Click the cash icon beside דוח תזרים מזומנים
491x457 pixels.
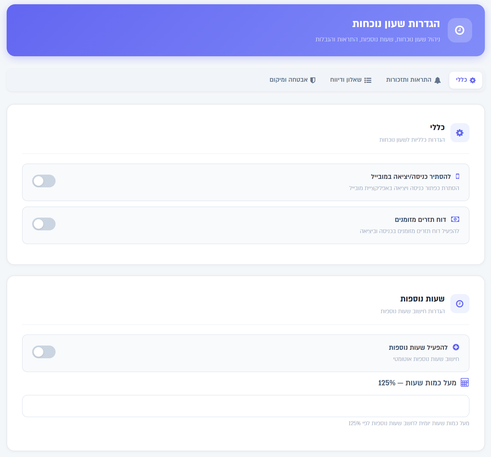pyautogui.click(x=455, y=219)
